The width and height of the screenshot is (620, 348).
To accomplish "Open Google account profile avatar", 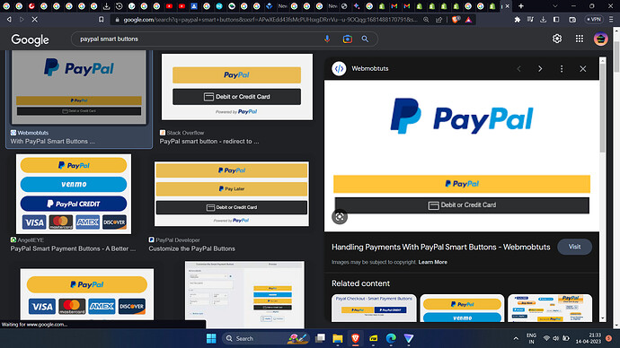I will pyautogui.click(x=600, y=39).
